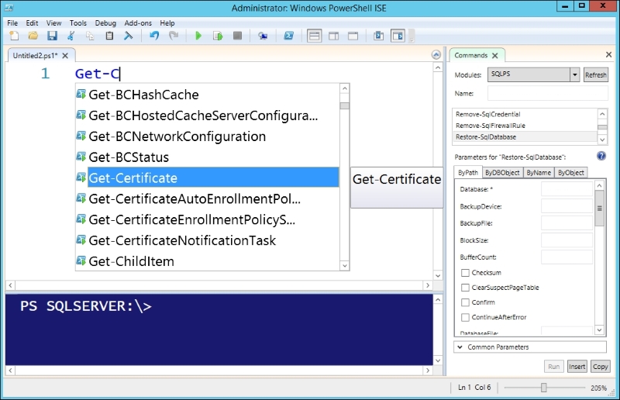Open the Debug menu
The width and height of the screenshot is (620, 400).
(105, 23)
